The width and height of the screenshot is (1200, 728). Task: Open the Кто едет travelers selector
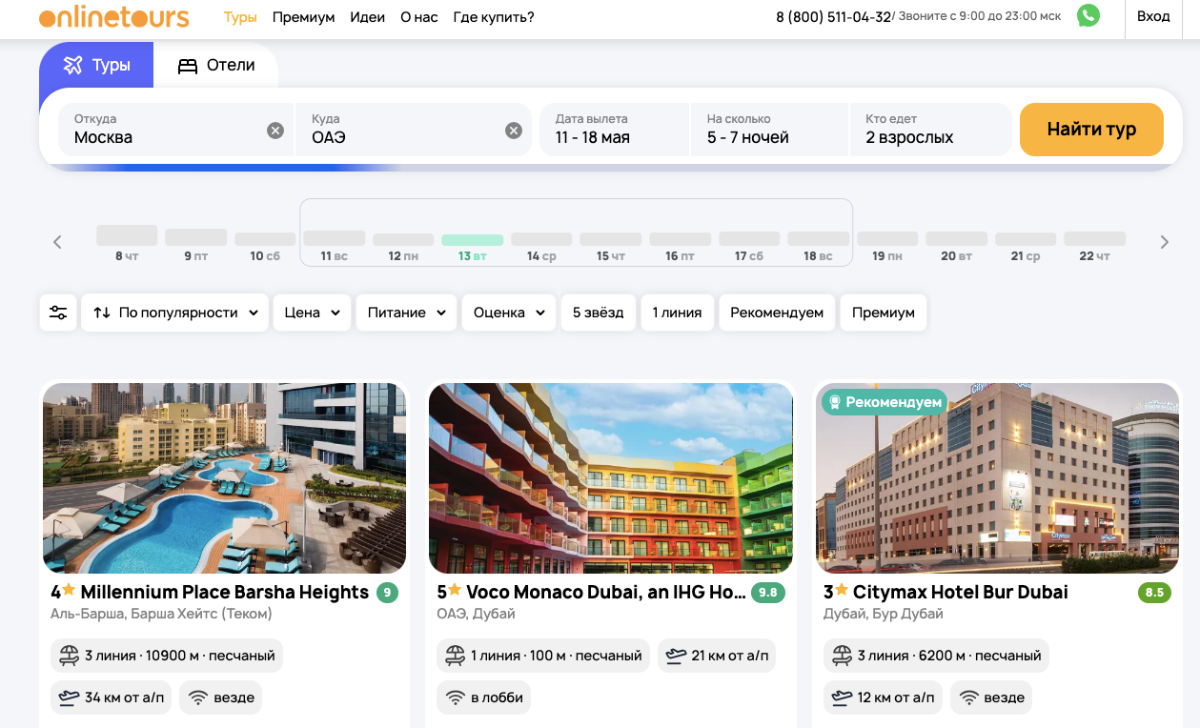point(930,130)
